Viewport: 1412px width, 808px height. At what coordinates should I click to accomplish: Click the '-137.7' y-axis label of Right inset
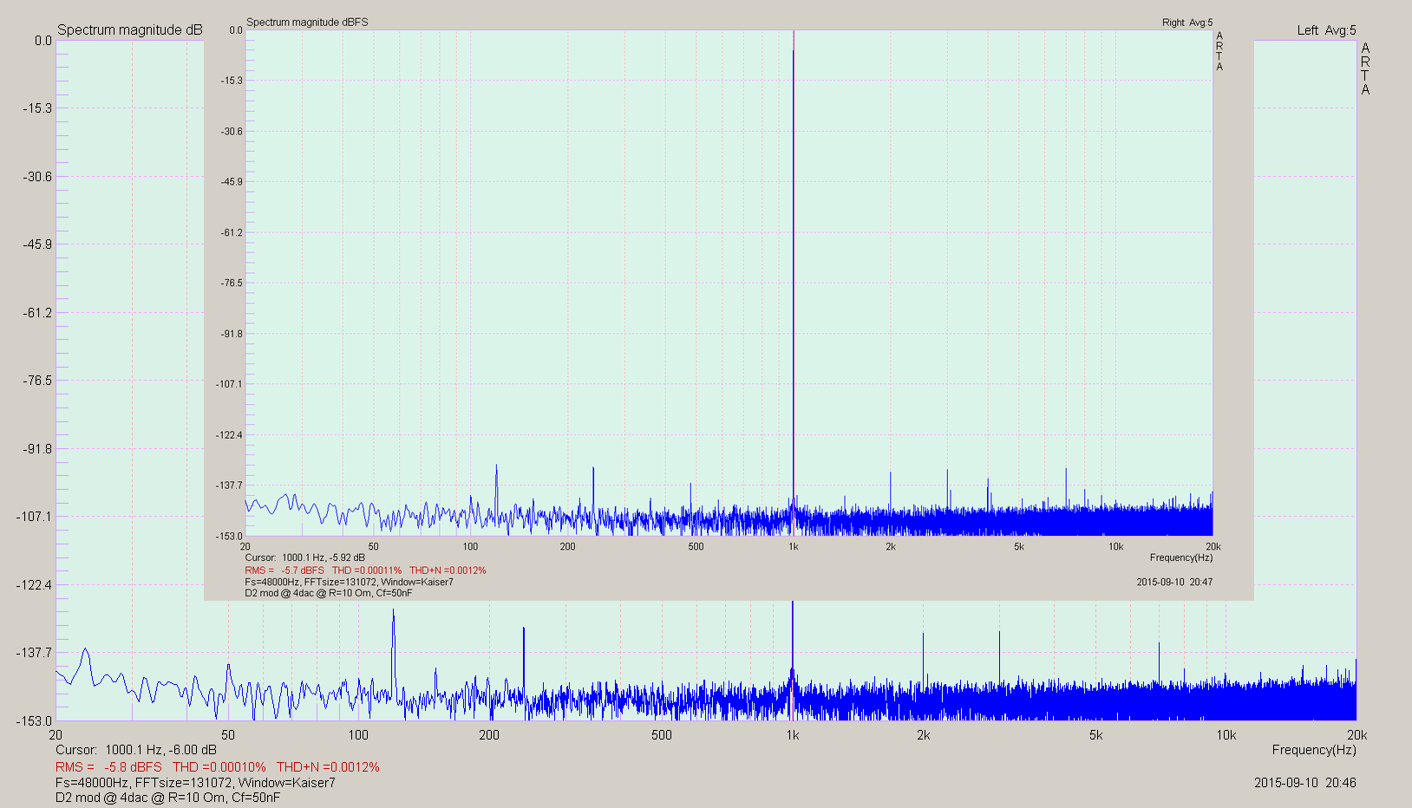(x=229, y=485)
